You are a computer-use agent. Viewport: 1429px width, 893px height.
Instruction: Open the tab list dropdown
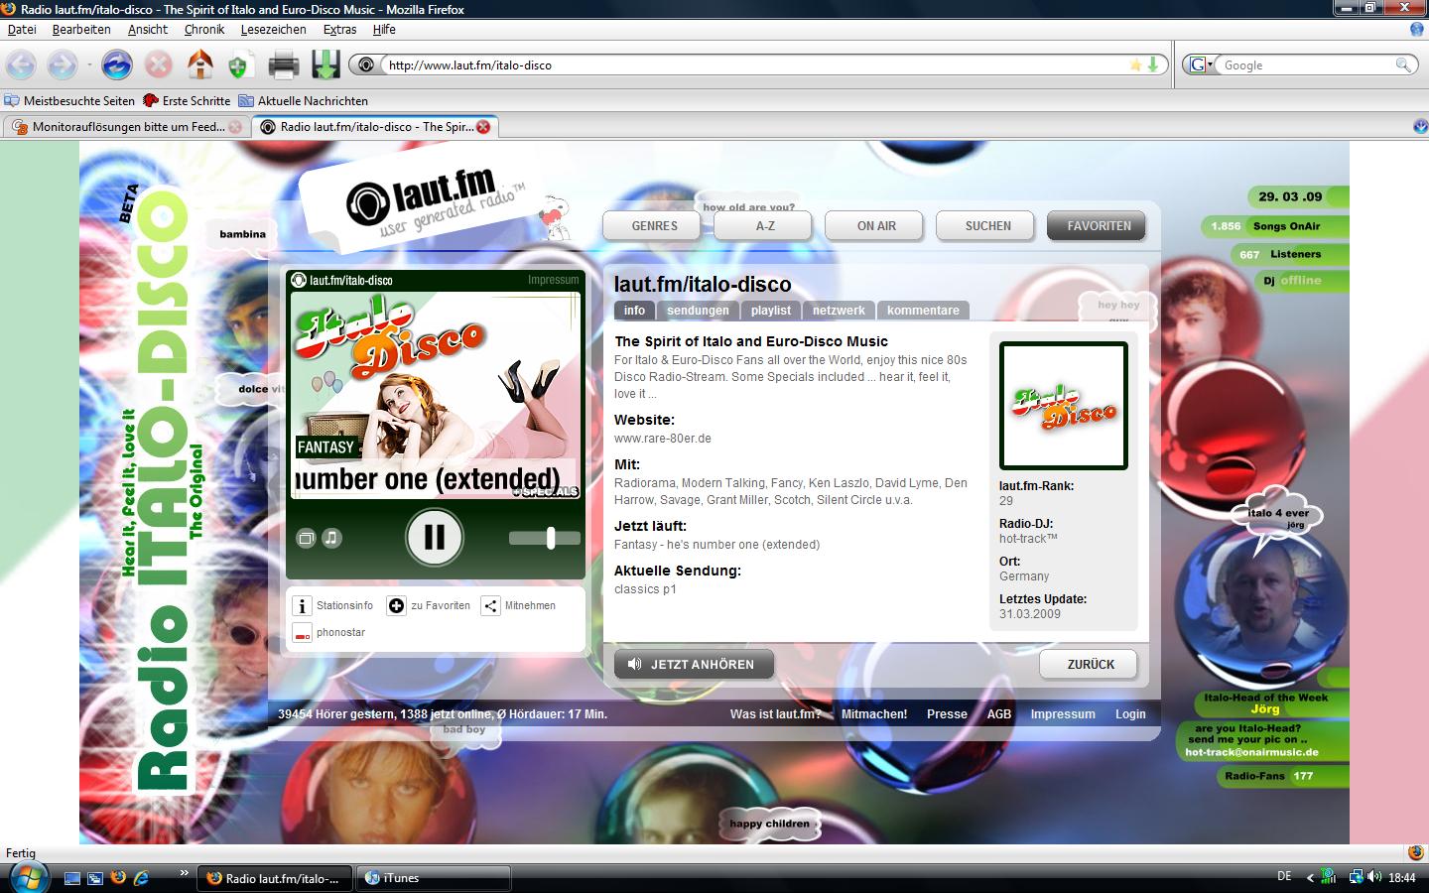click(1420, 127)
